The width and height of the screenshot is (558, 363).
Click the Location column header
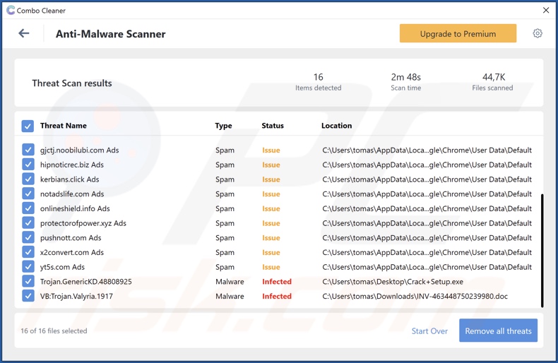click(x=336, y=126)
